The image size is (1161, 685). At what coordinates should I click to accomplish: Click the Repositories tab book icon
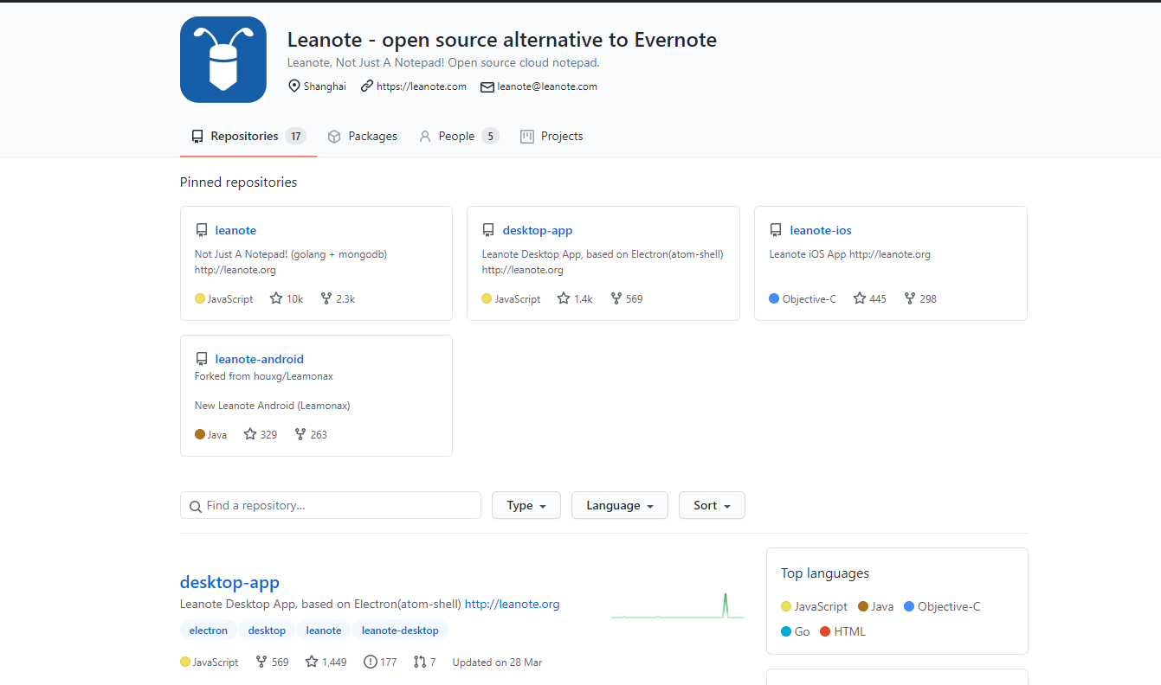point(197,137)
